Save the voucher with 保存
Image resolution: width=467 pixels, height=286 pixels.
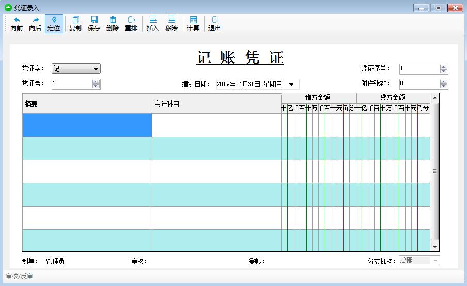tap(94, 24)
